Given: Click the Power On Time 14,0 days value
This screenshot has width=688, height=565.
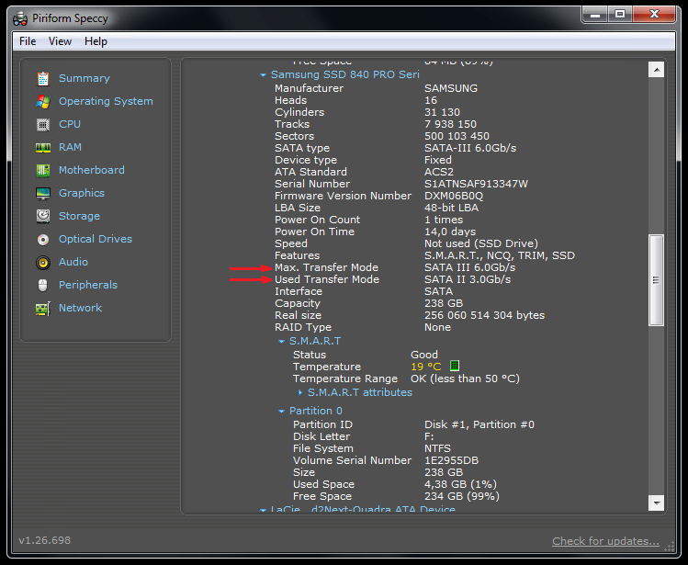Looking at the screenshot, I should coord(450,232).
